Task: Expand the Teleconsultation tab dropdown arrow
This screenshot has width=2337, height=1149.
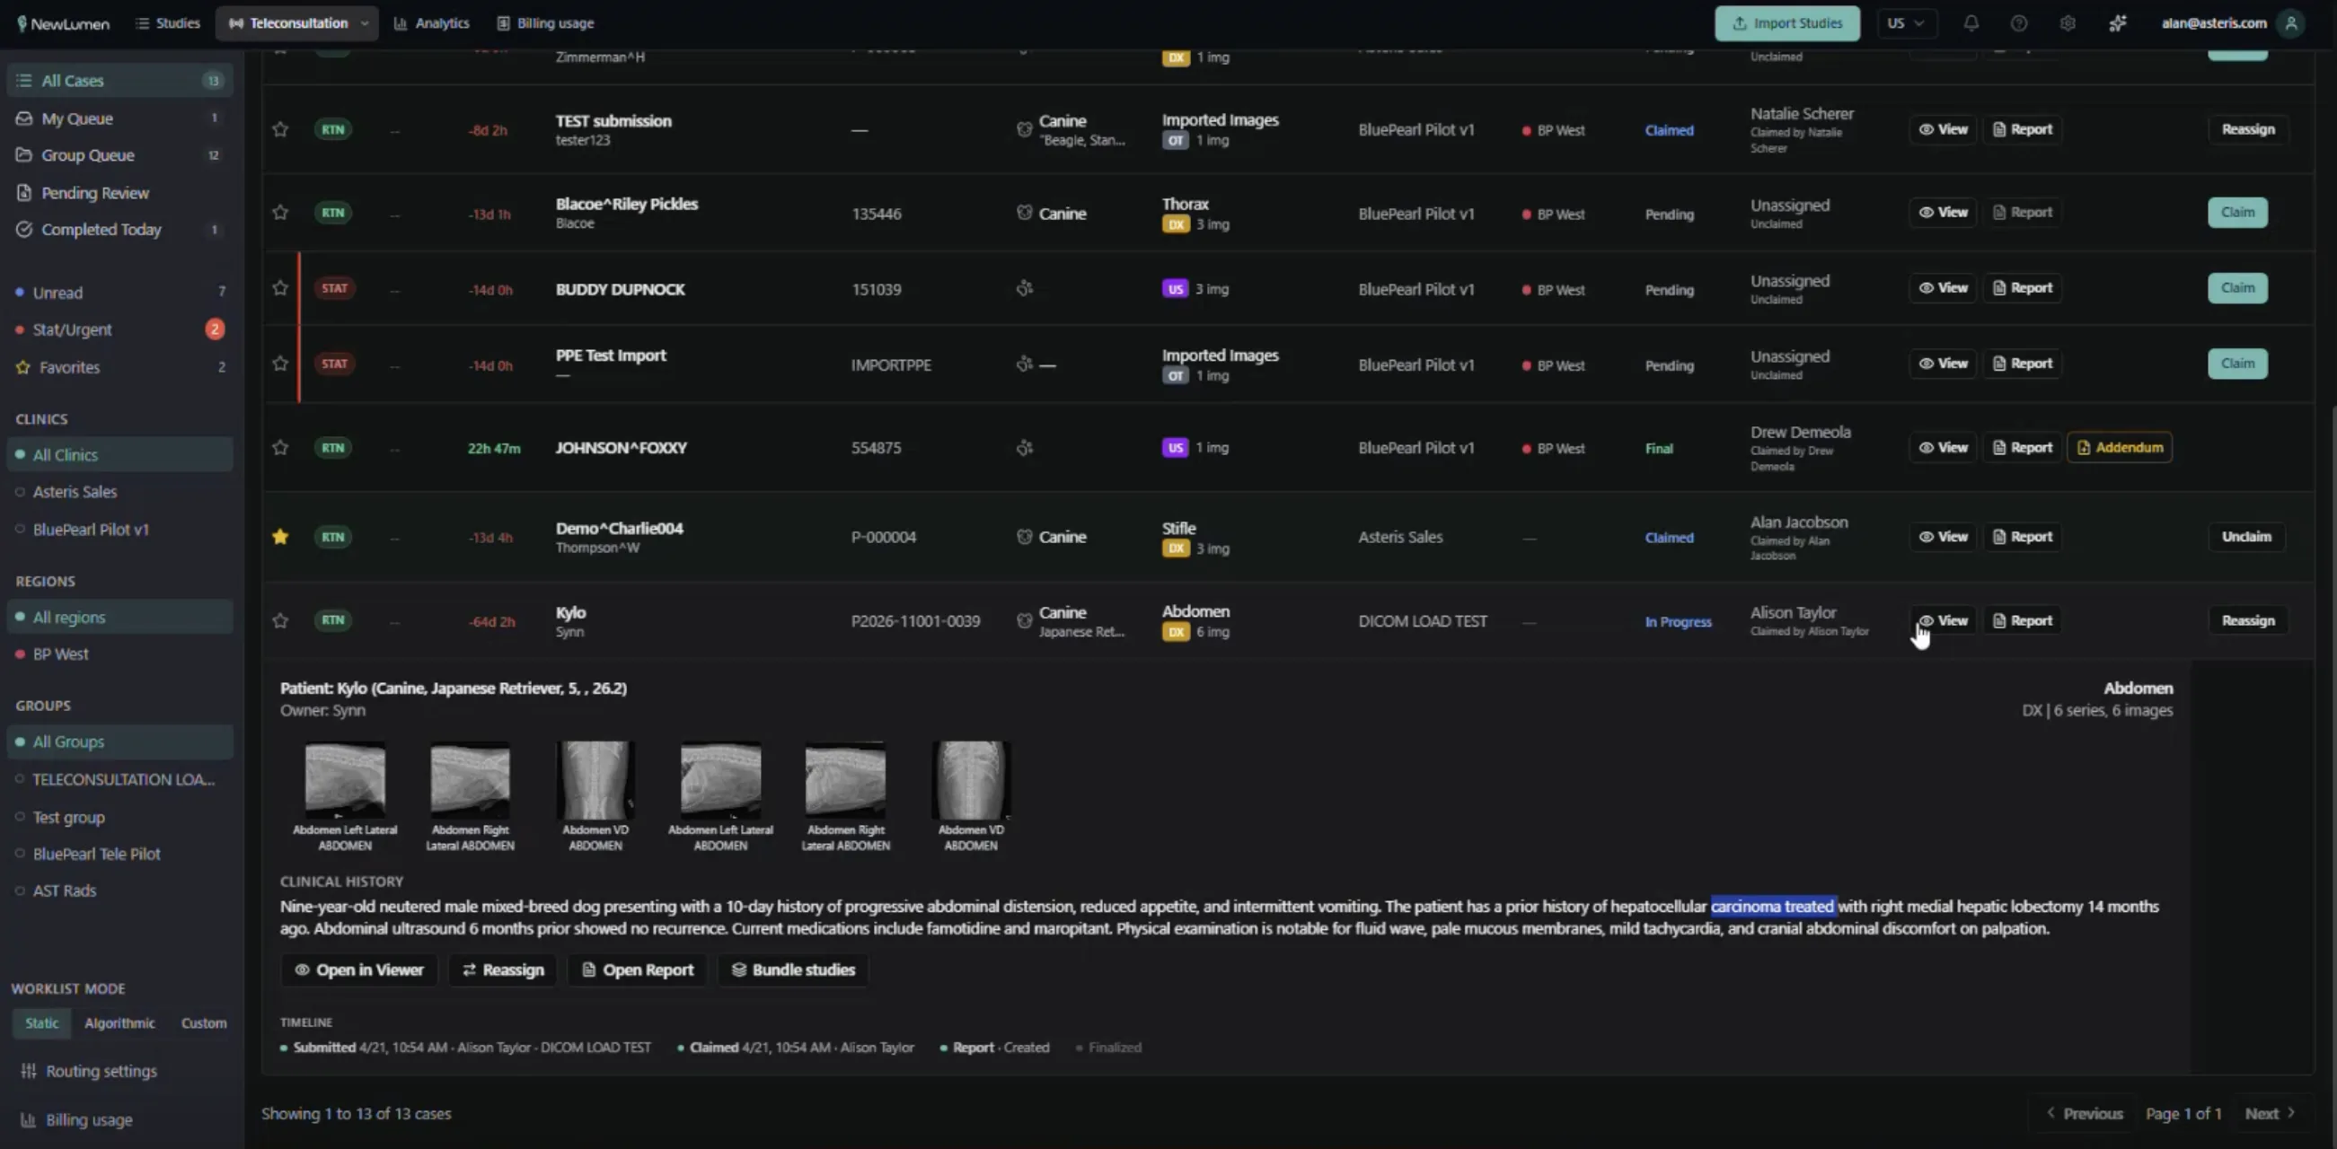Action: [365, 23]
